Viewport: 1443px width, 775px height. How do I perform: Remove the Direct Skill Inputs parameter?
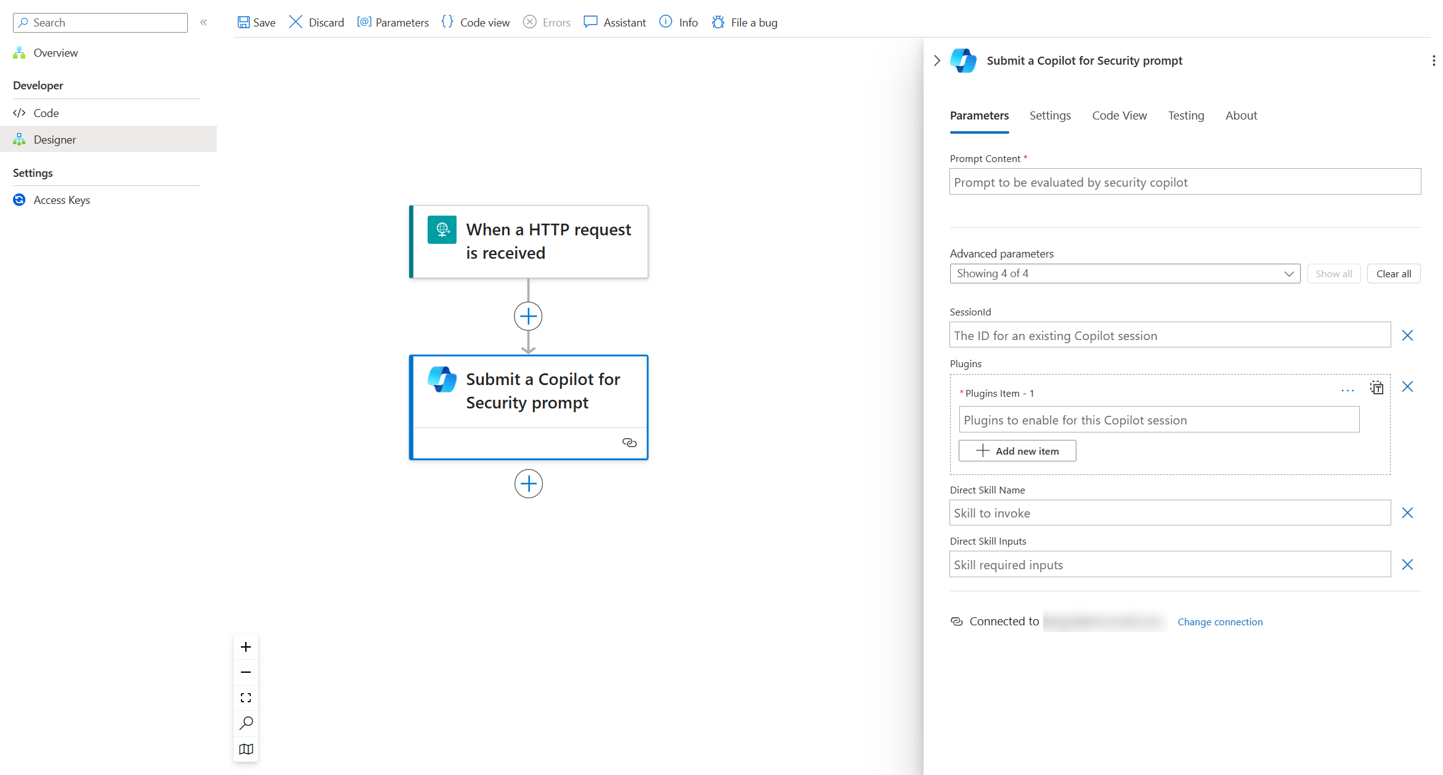(x=1407, y=564)
